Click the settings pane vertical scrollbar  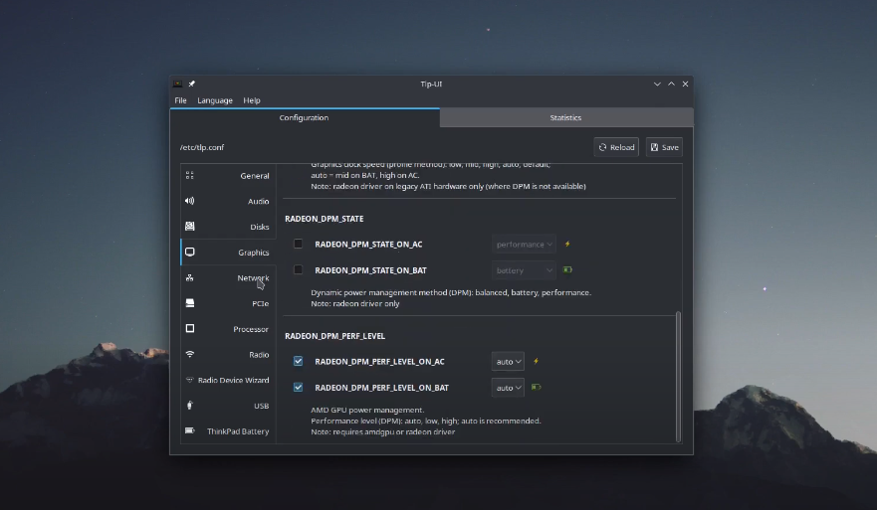[679, 376]
